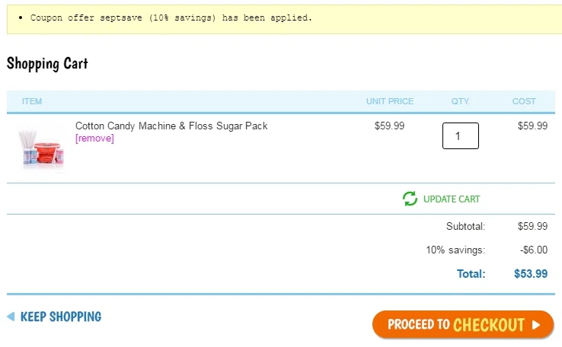562x347 pixels.
Task: Click the $59.99 unit price value
Action: [389, 126]
